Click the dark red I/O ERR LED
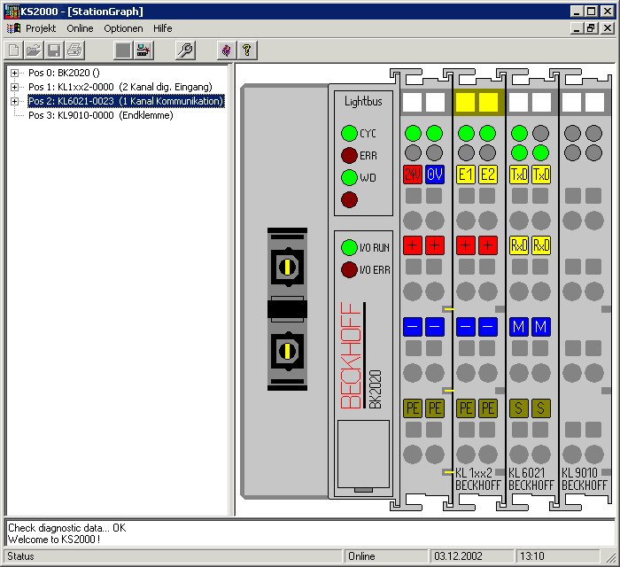This screenshot has height=567, width=620. [x=349, y=269]
